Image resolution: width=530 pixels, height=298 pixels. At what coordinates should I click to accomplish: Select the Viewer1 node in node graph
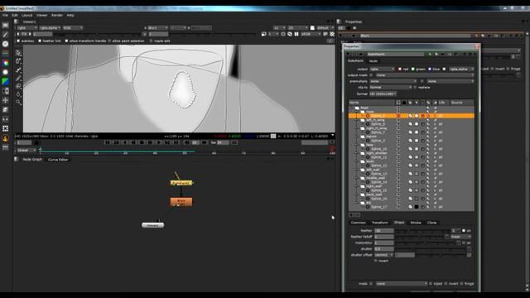[152, 225]
